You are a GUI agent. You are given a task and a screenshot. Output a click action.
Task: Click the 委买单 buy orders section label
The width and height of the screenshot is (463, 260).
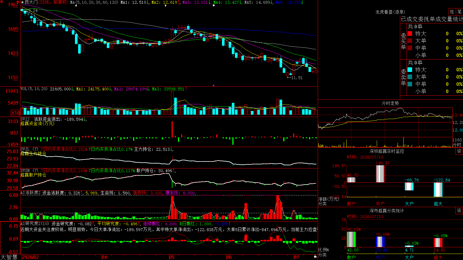pyautogui.click(x=403, y=41)
